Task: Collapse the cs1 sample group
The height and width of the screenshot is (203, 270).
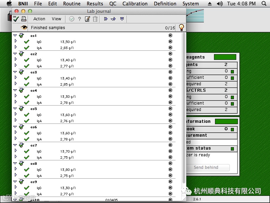Action: (15, 36)
